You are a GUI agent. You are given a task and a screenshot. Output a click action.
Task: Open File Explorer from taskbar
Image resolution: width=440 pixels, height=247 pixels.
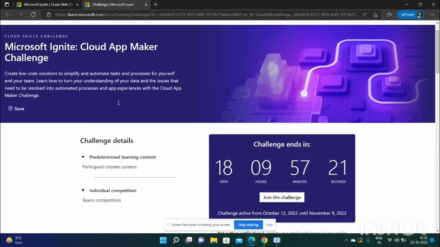[214, 240]
